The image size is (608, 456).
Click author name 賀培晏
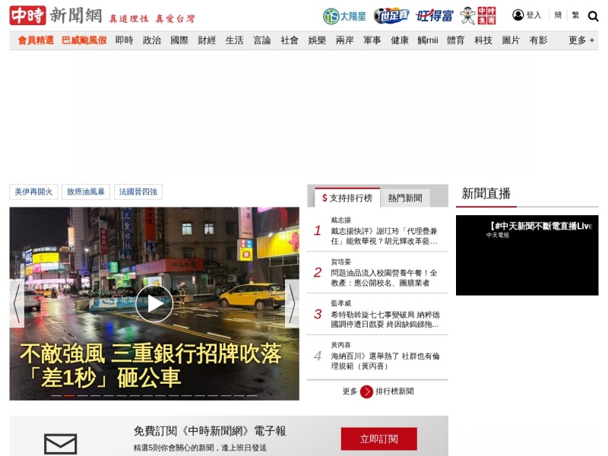340,261
